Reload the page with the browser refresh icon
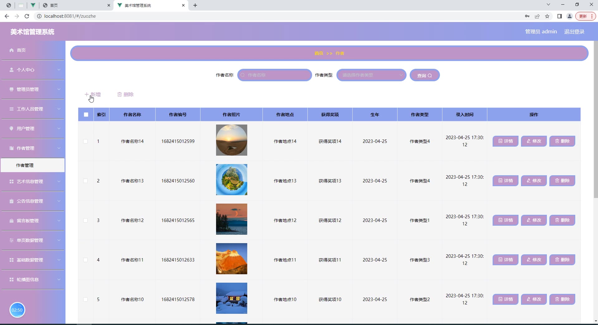598x325 pixels. pyautogui.click(x=27, y=16)
